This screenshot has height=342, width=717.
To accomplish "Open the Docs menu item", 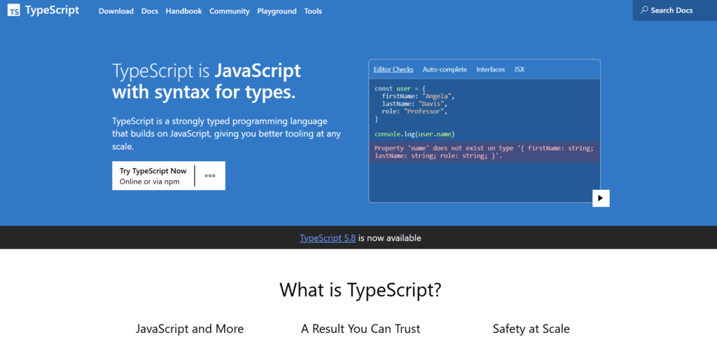I will (150, 11).
